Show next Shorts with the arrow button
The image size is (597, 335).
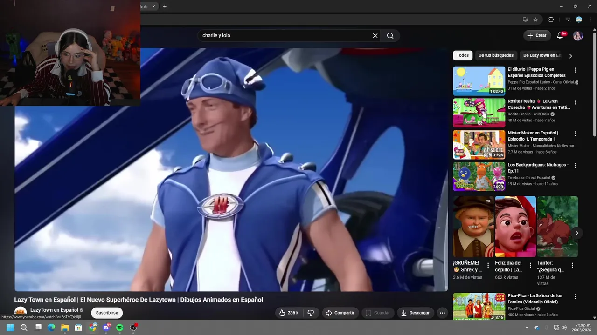point(576,233)
